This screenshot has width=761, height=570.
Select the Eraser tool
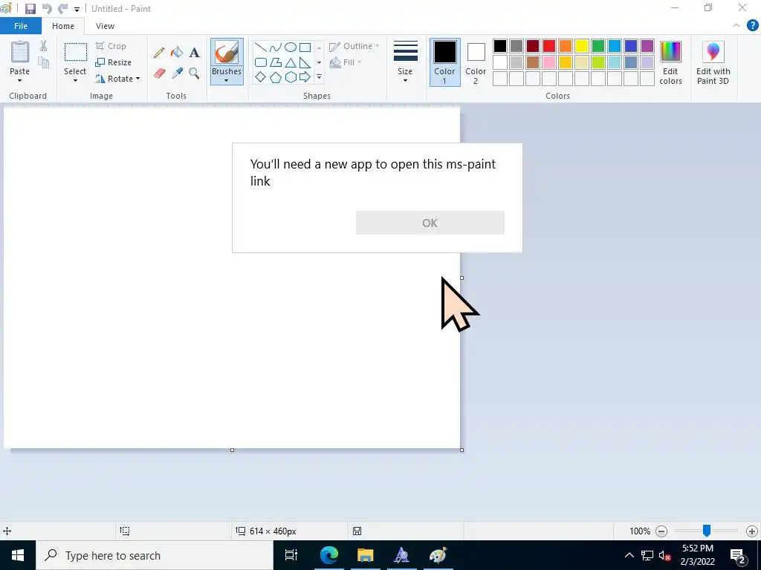point(159,73)
